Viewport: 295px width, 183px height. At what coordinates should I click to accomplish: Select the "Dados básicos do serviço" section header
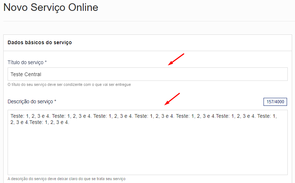point(39,42)
